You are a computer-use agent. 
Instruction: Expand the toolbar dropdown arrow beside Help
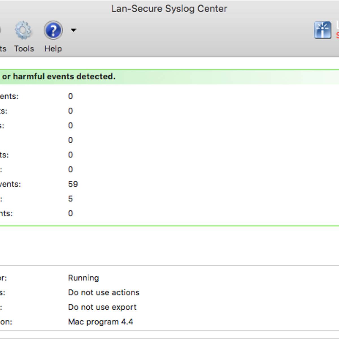point(73,30)
